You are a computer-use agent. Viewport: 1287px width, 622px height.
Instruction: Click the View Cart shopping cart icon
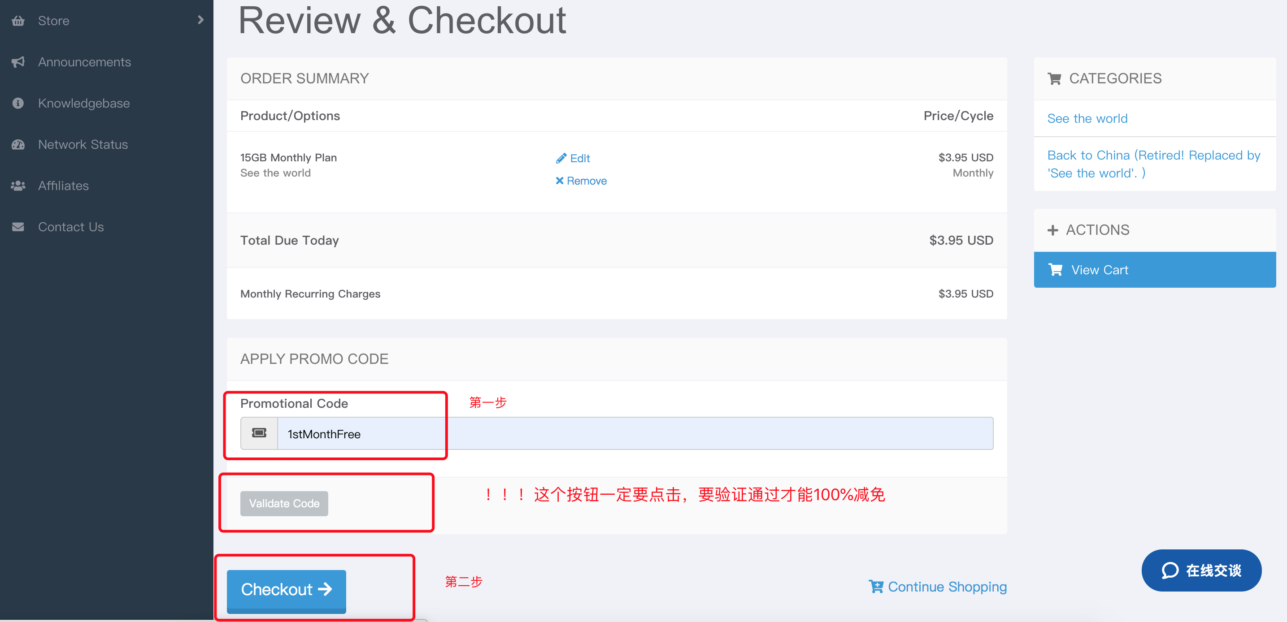(x=1055, y=270)
